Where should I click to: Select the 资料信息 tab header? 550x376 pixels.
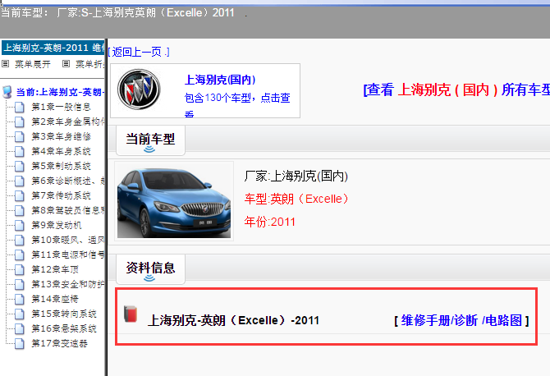150,269
